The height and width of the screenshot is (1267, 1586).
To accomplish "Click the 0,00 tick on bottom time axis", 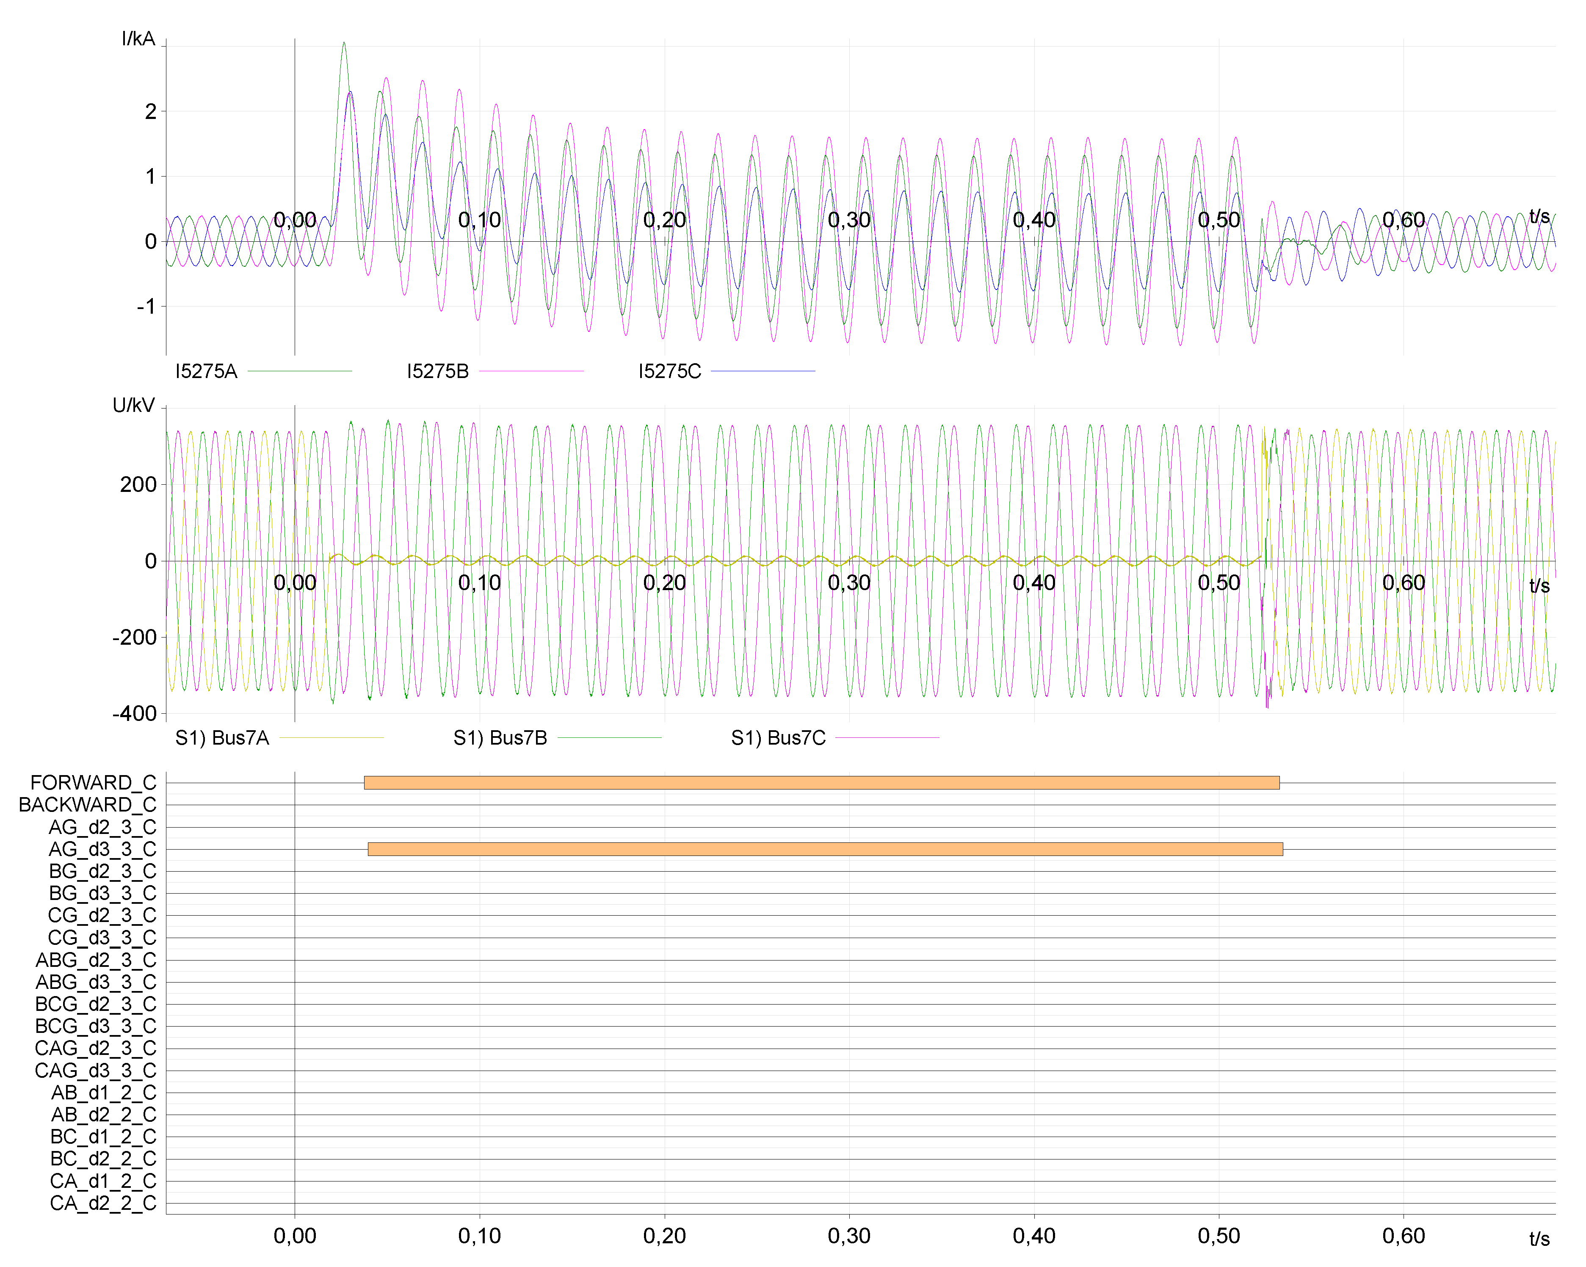I will [295, 1236].
